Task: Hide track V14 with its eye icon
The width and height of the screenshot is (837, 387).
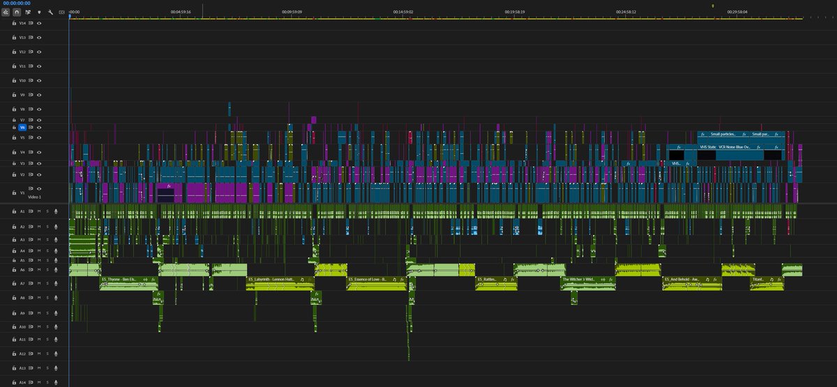Action: (40, 23)
